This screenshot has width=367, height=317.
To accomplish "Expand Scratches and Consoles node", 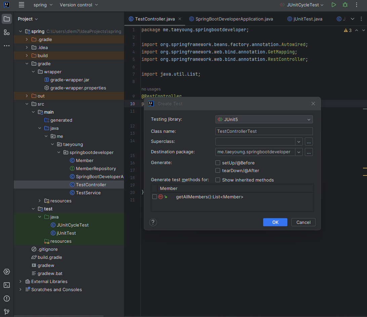I will pos(21,289).
